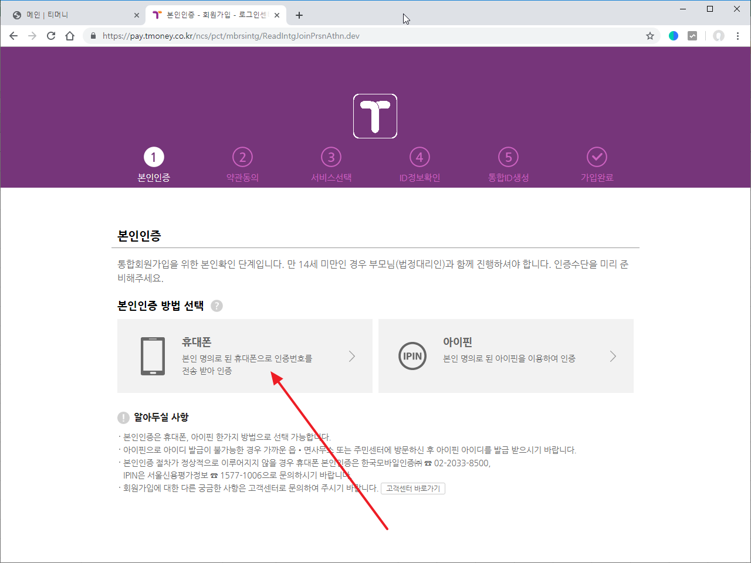Viewport: 751px width, 563px height.
Task: Click the 고객센터 바로가기 button
Action: coord(413,489)
